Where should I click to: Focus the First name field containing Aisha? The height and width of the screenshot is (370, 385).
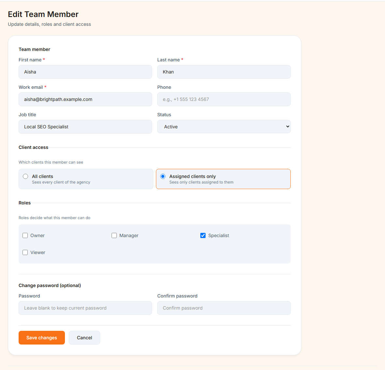85,72
